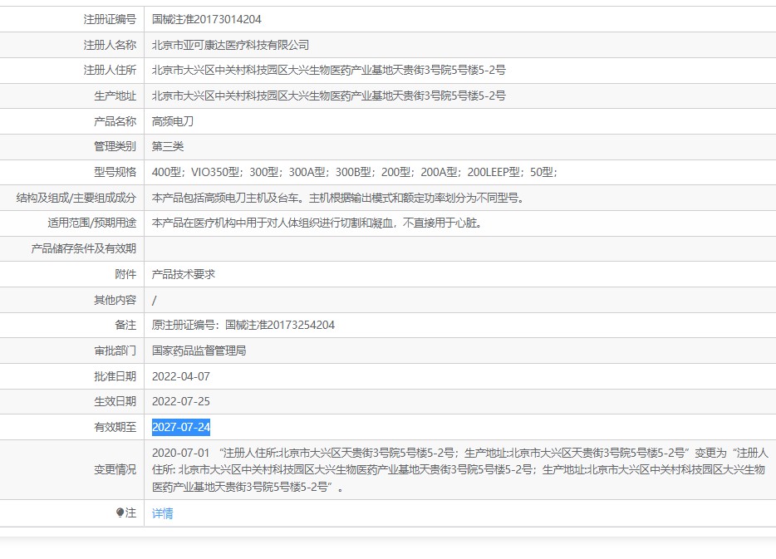
Task: Click the change record text dated 2020-07-01
Action: (459, 469)
